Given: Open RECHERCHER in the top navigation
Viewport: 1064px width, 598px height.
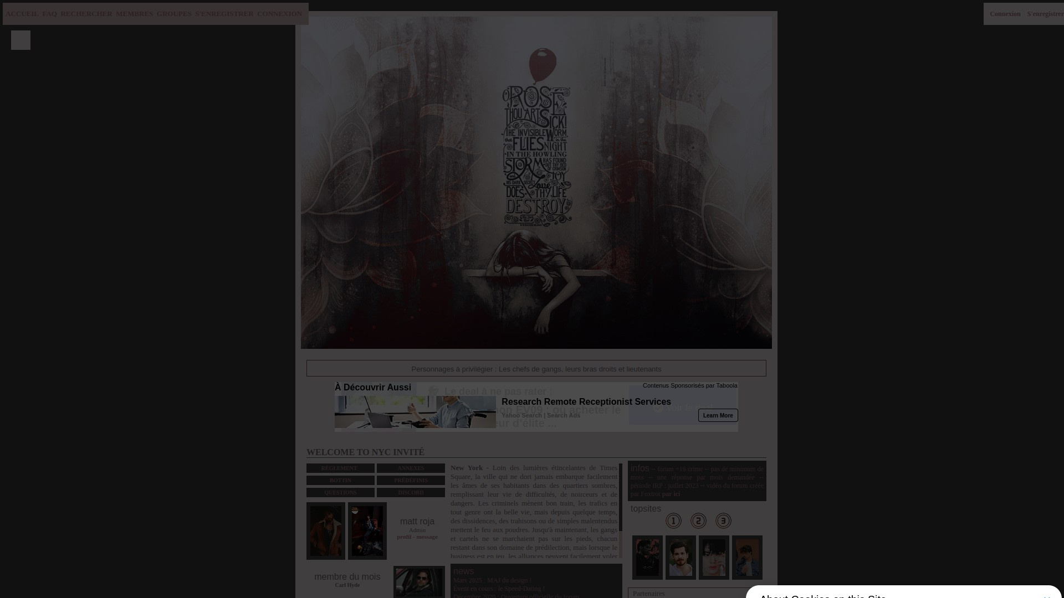Looking at the screenshot, I should coord(86,14).
